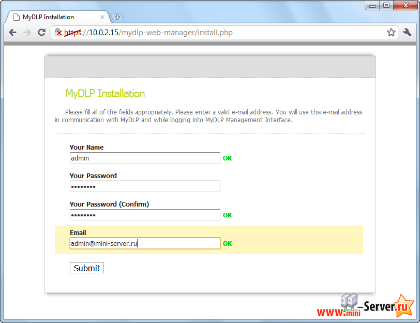Go back using the browser back arrow
This screenshot has width=420, height=323.
[12, 33]
